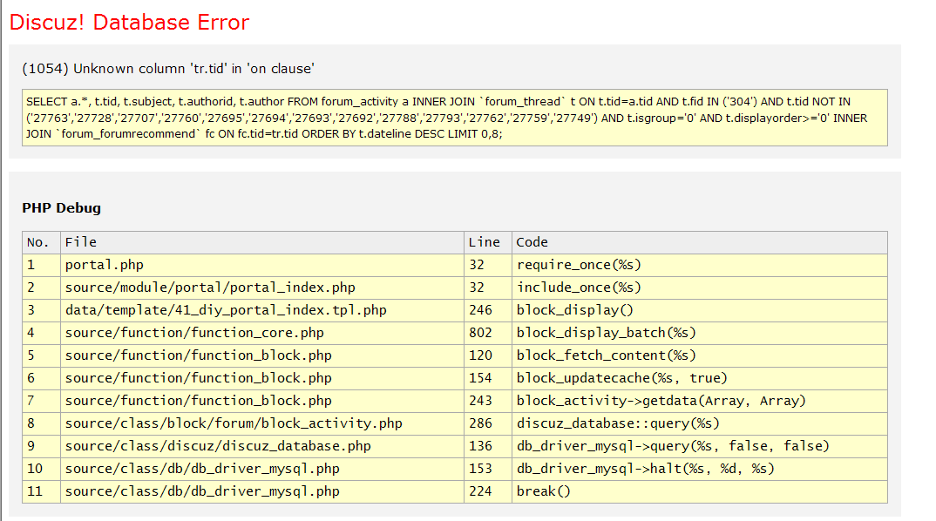Click the 'block_display_batch(%s)' code cell

coord(700,333)
